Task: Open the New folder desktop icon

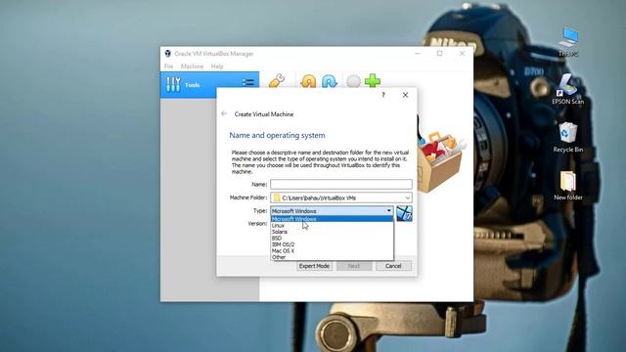Action: [x=567, y=186]
